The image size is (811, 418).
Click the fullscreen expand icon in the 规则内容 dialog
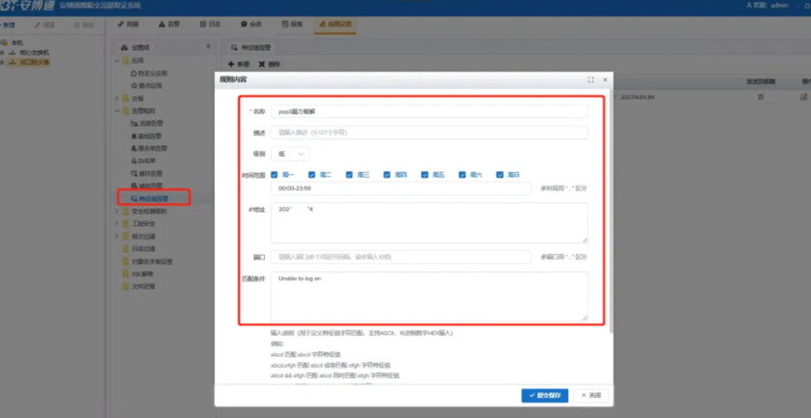tap(591, 79)
